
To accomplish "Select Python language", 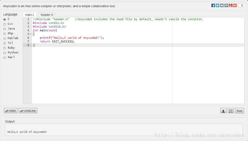I will coord(5,53).
